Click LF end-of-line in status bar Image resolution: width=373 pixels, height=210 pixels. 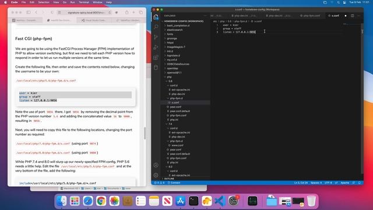(336, 183)
